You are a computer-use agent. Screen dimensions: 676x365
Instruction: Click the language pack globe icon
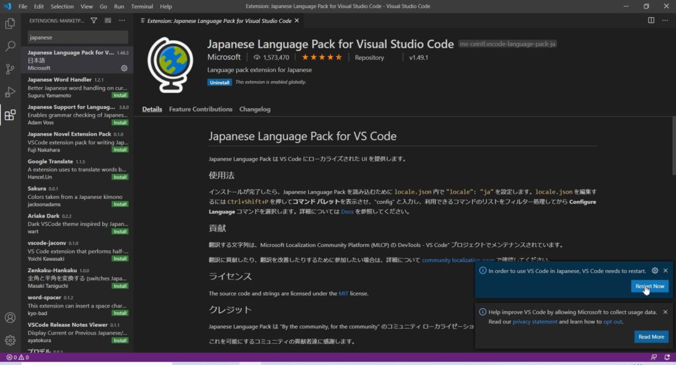(x=170, y=65)
